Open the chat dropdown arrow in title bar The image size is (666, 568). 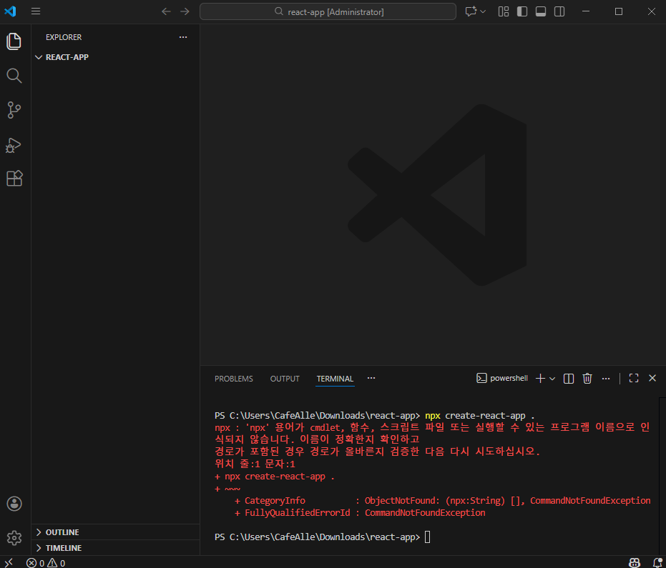click(x=483, y=11)
